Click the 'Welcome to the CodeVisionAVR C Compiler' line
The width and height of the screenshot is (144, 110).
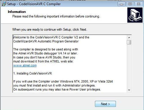(x=51, y=37)
